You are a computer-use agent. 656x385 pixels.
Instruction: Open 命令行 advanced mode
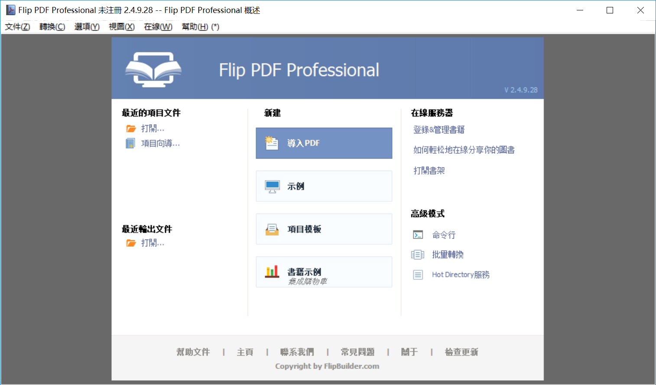click(444, 235)
